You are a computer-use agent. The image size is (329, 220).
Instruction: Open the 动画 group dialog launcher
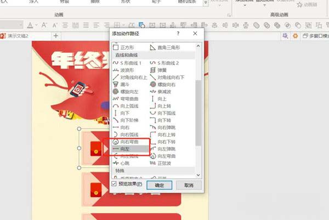click(229, 15)
